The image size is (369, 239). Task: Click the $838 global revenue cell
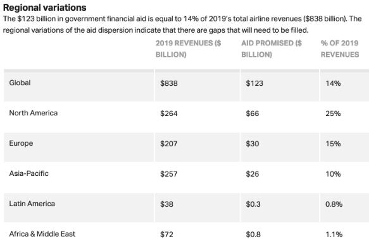[169, 83]
